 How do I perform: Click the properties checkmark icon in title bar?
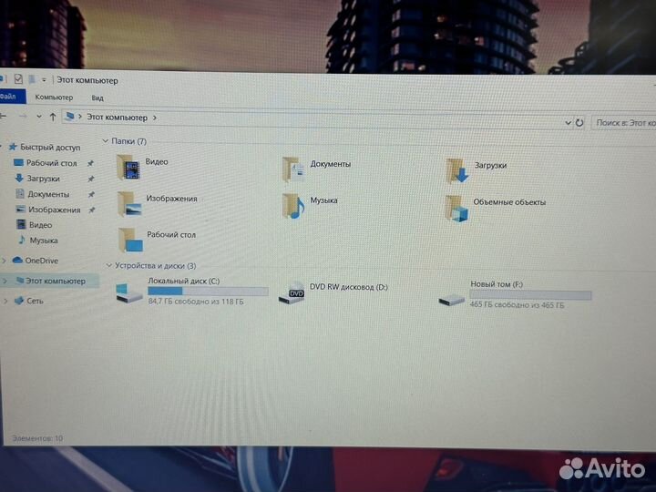(x=18, y=78)
